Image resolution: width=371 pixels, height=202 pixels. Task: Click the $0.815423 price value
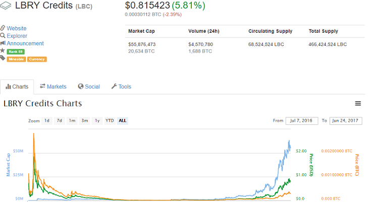pos(147,6)
